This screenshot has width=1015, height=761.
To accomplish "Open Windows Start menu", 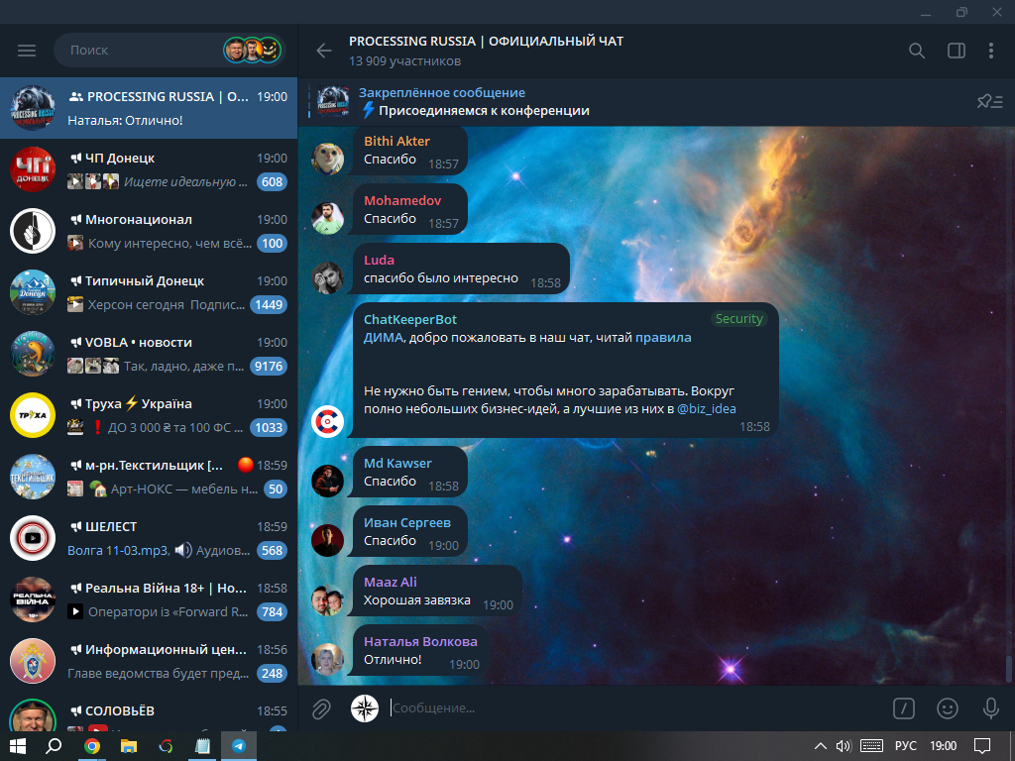I will 18,746.
